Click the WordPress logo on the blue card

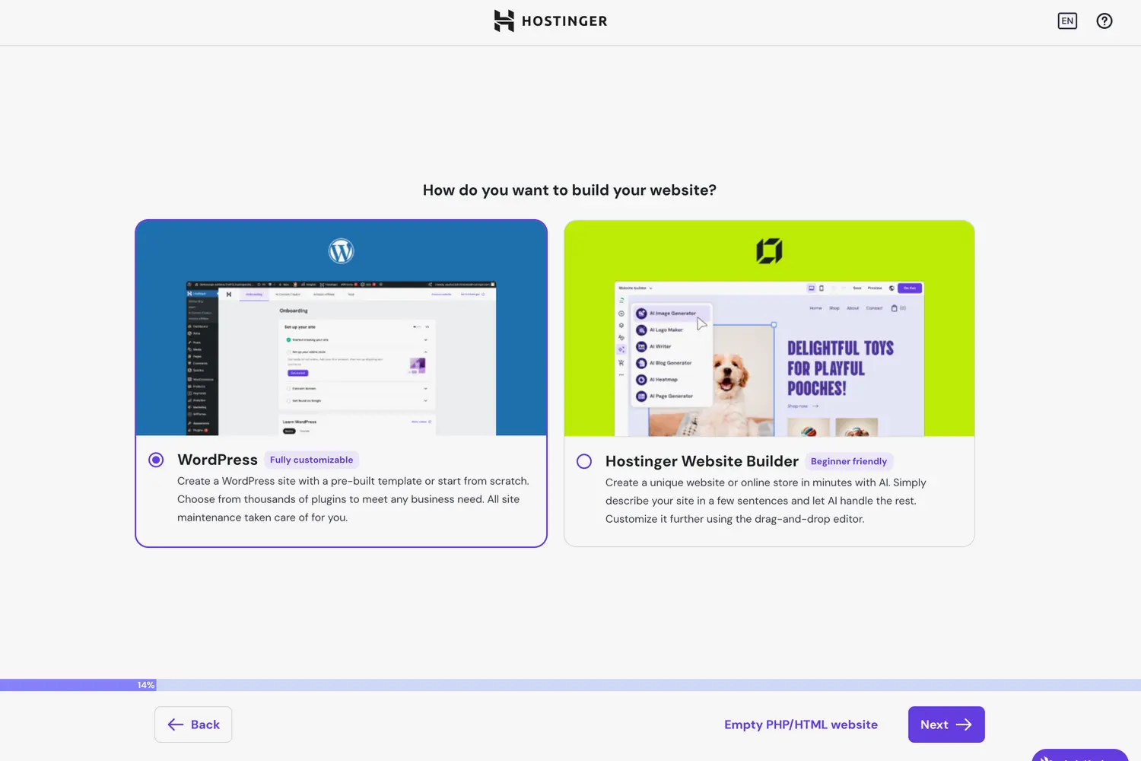pos(342,251)
